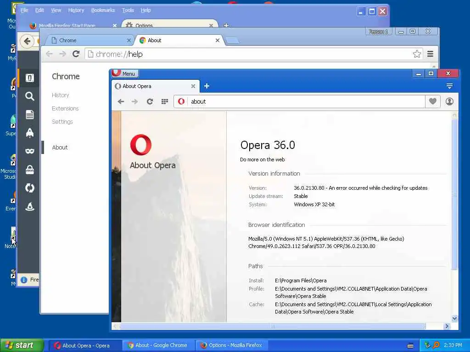Click the heart bookmark icon in Opera
This screenshot has width=470, height=352.
coord(432,101)
